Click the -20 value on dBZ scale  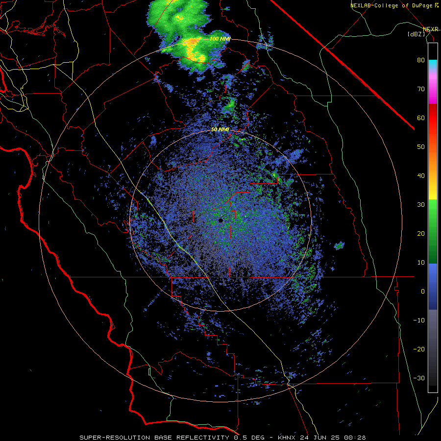(x=419, y=349)
